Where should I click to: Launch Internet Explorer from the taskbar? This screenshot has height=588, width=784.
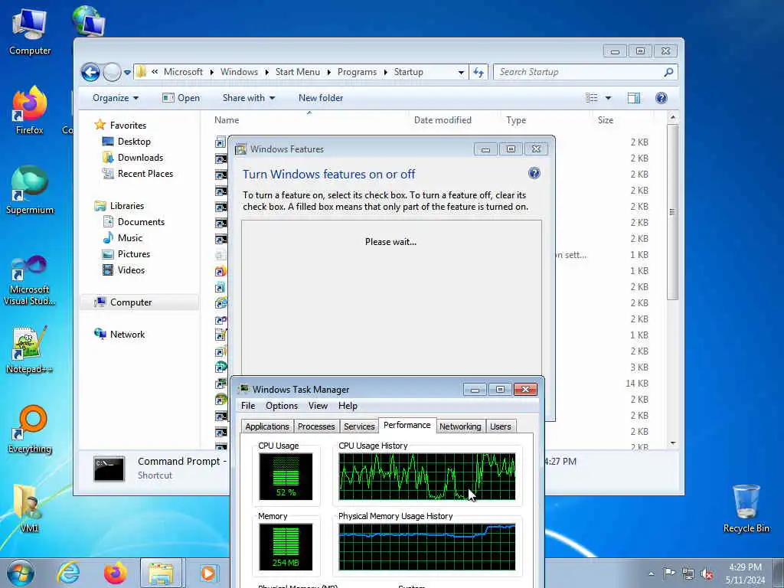coord(68,573)
